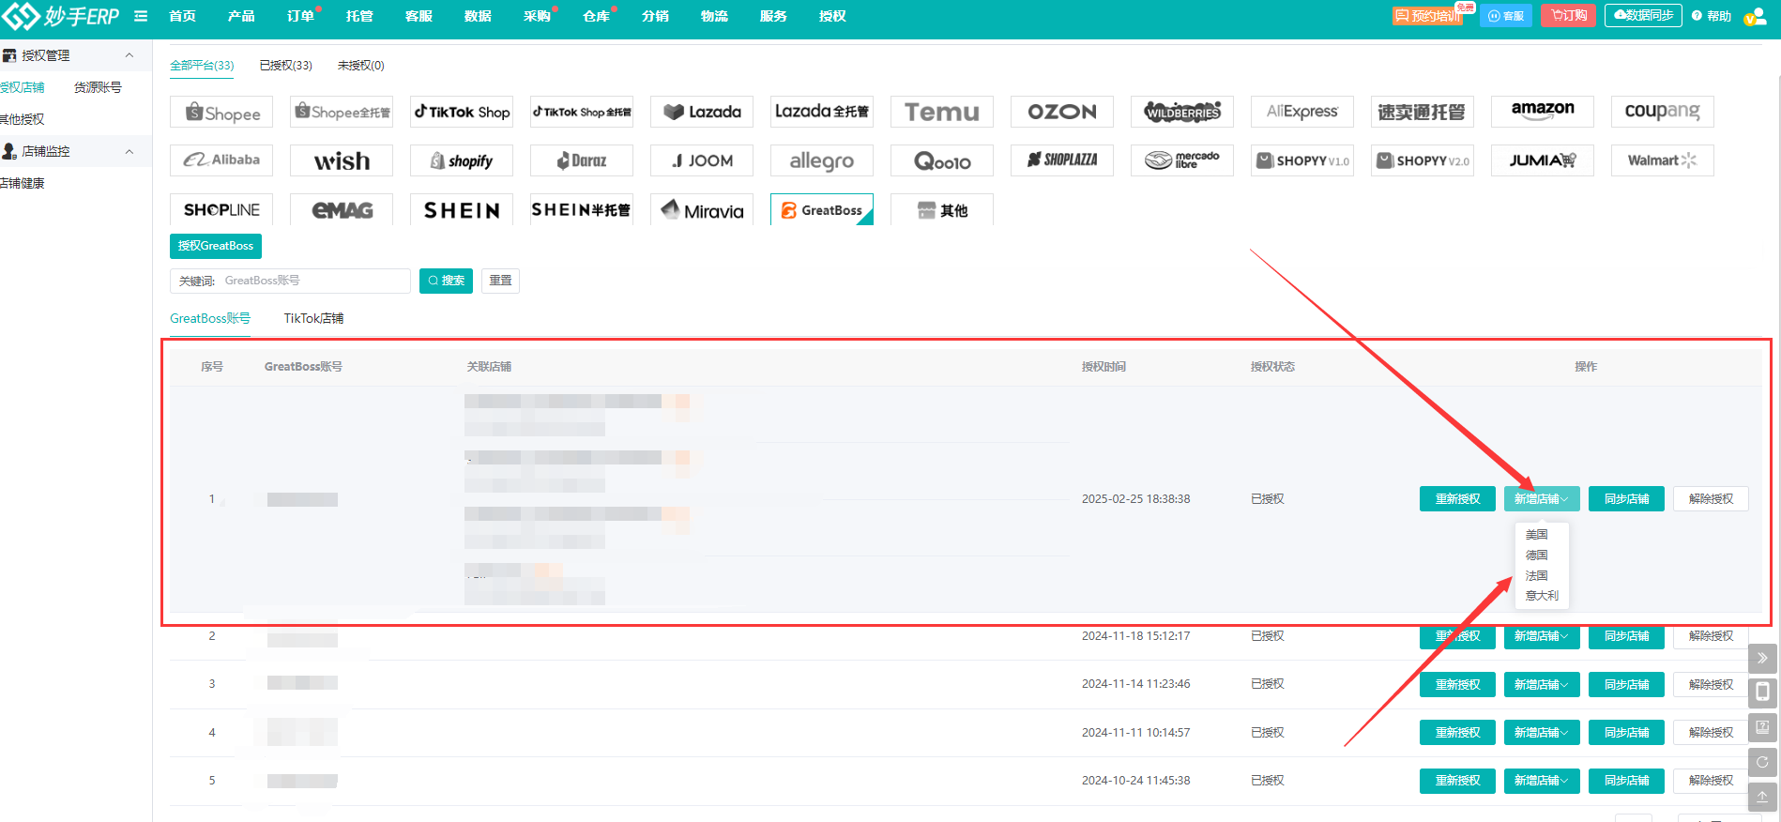This screenshot has width=1781, height=822.
Task: Click the floating mobile phone icon
Action: [1762, 693]
